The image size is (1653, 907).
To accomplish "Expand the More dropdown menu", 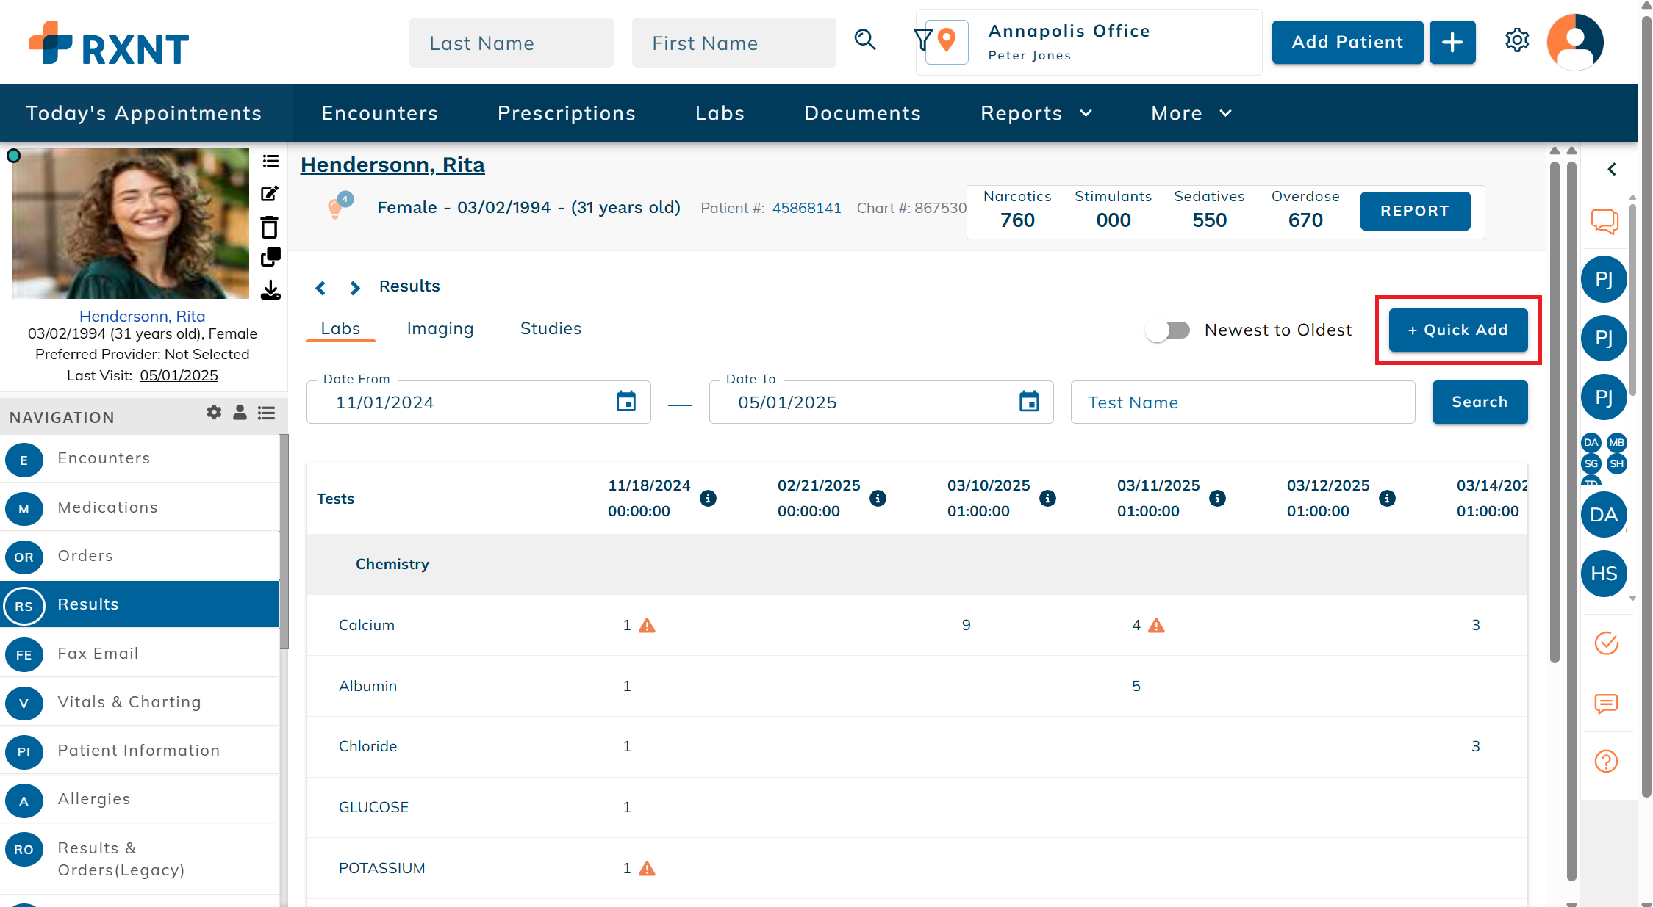I will [x=1191, y=113].
